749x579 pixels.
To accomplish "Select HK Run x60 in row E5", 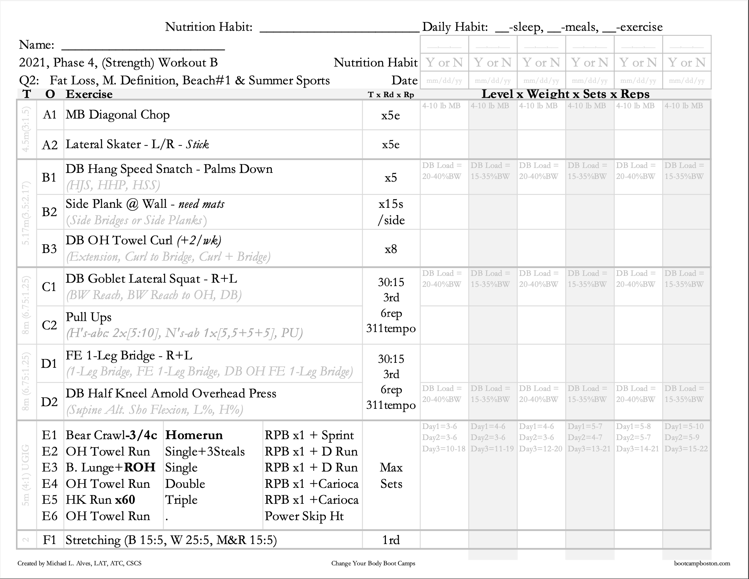I will tap(100, 500).
